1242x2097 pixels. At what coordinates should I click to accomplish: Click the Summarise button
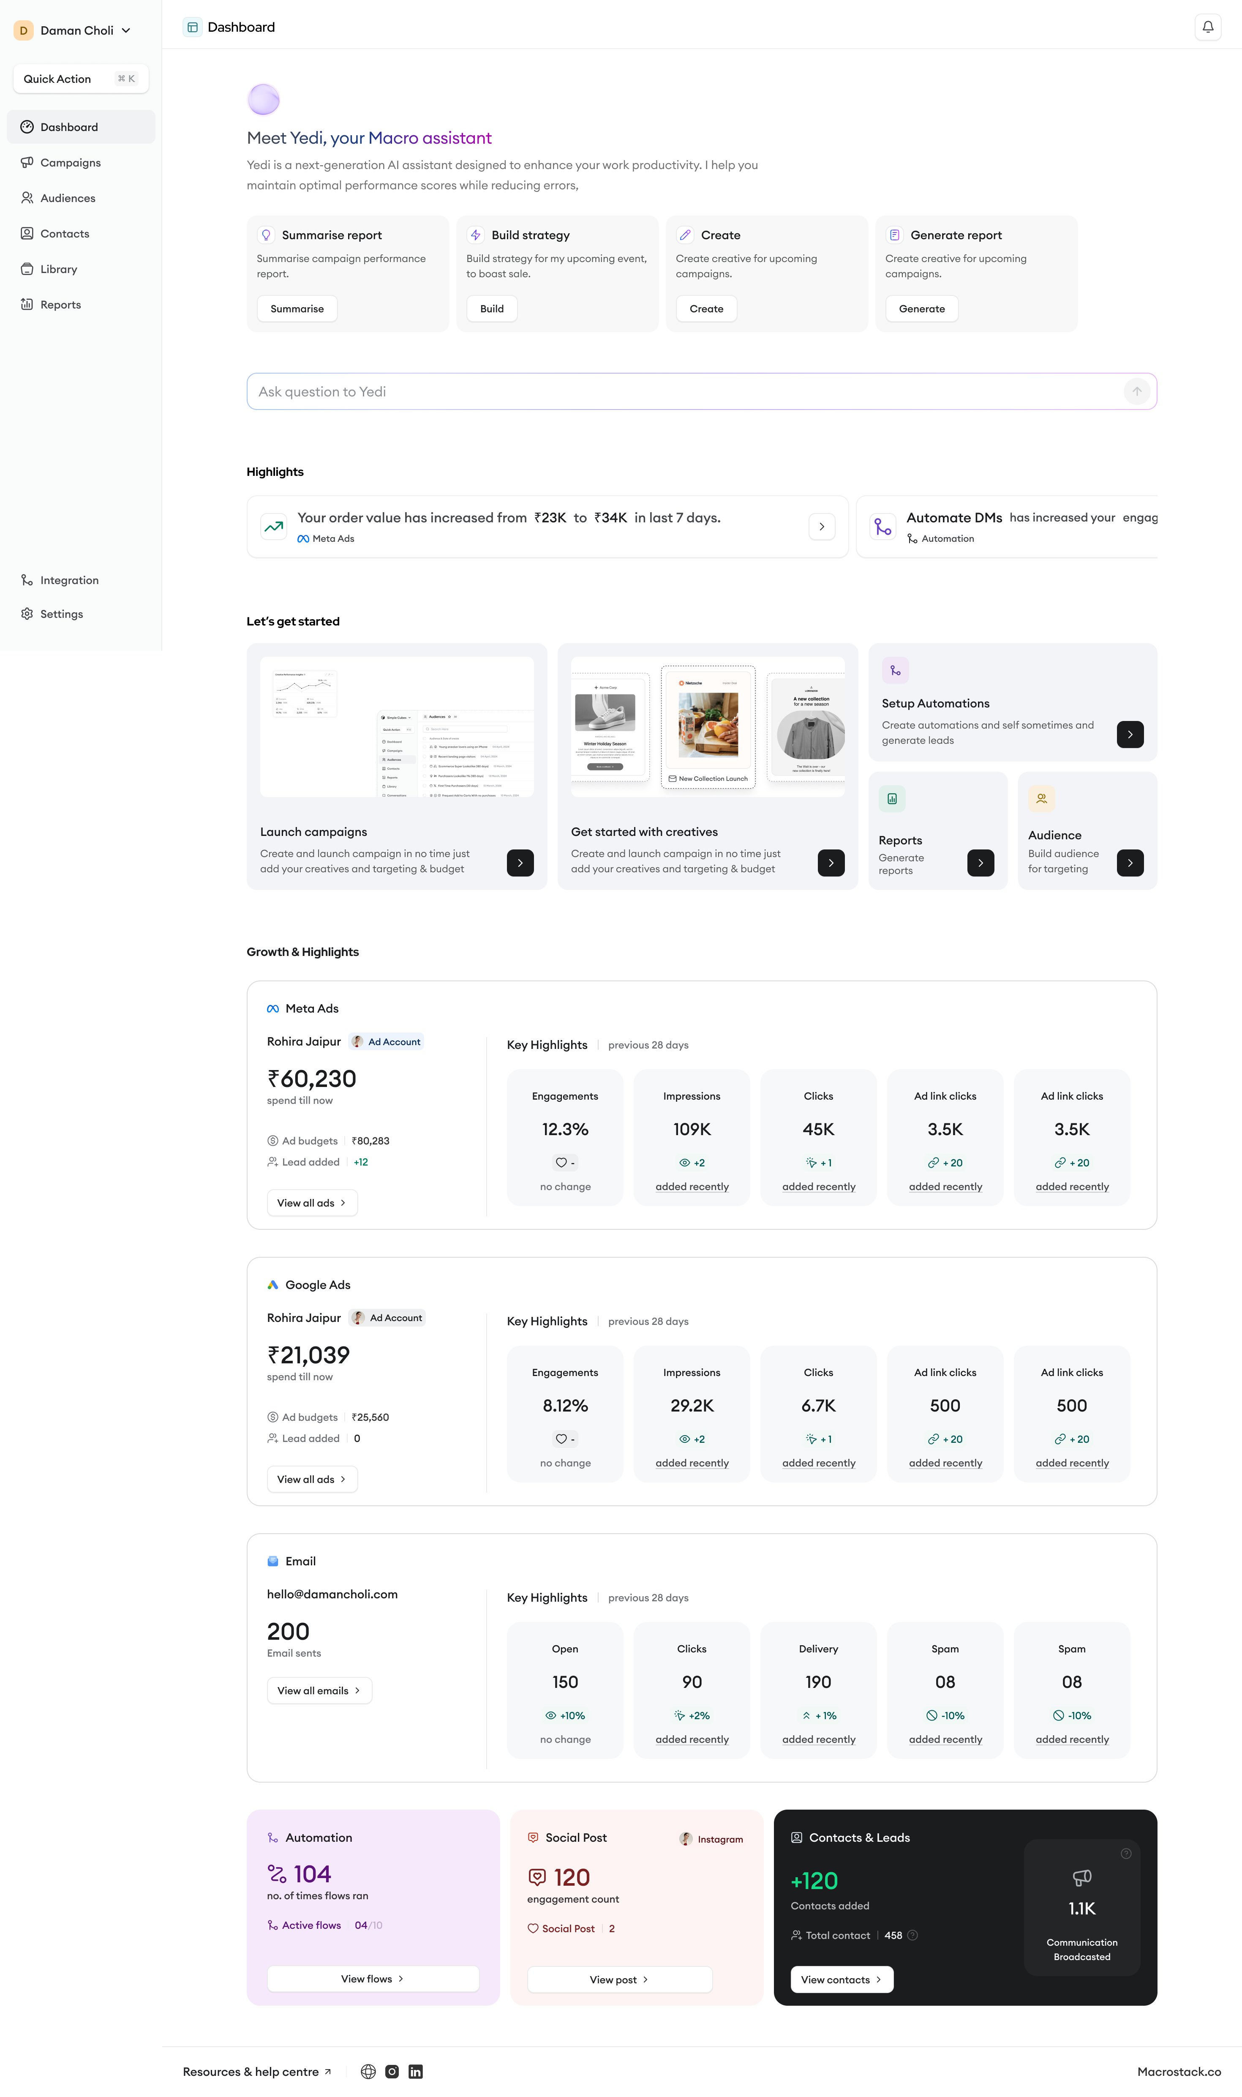tap(297, 309)
